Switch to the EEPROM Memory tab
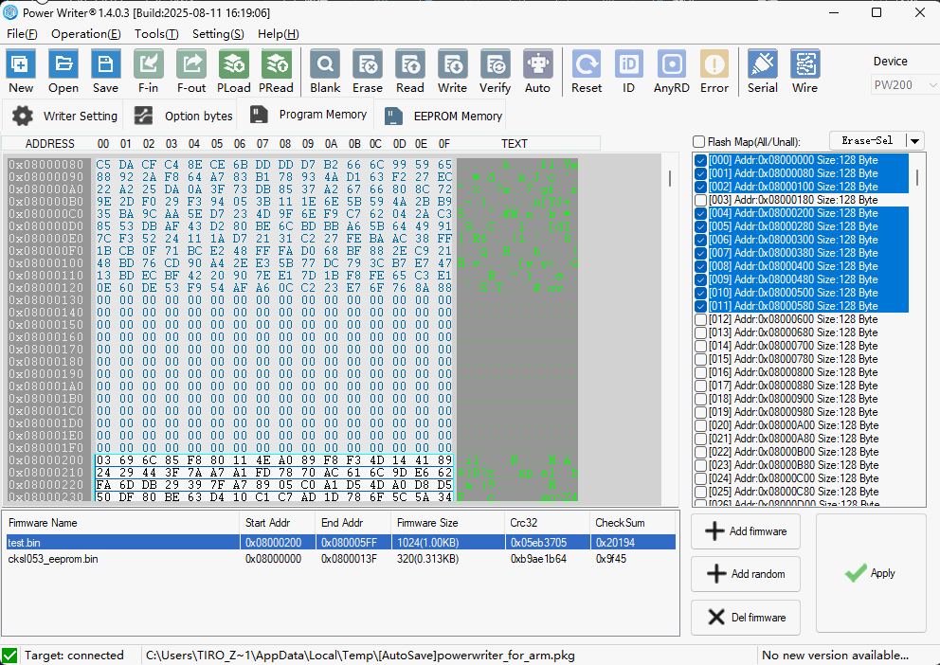This screenshot has height=665, width=940. tap(443, 117)
